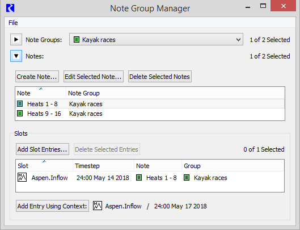Click the RiverWare logo icon in the title bar
The image size is (300, 230).
click(10, 9)
